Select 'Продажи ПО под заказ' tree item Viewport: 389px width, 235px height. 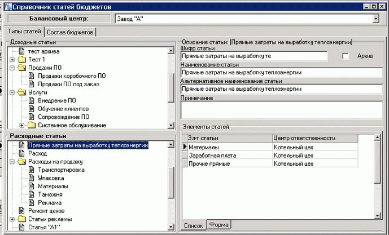click(69, 84)
